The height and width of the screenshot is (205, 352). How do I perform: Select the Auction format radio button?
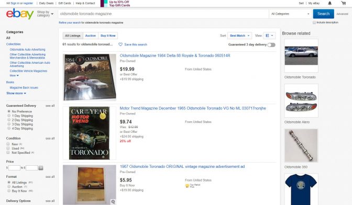(x=9, y=186)
